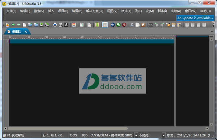Open the 视图(V) menu
The width and height of the screenshot is (217, 140).
coord(112,11)
